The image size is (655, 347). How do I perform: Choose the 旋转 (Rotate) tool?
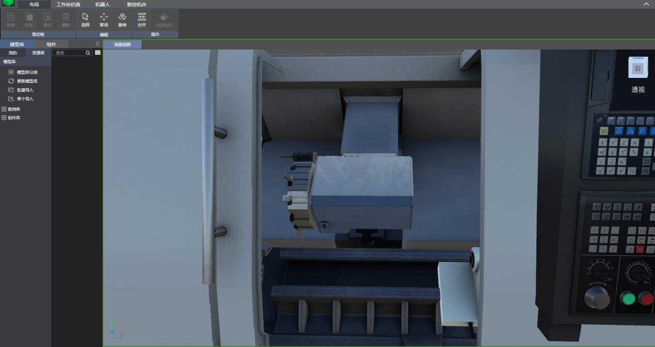[x=122, y=20]
